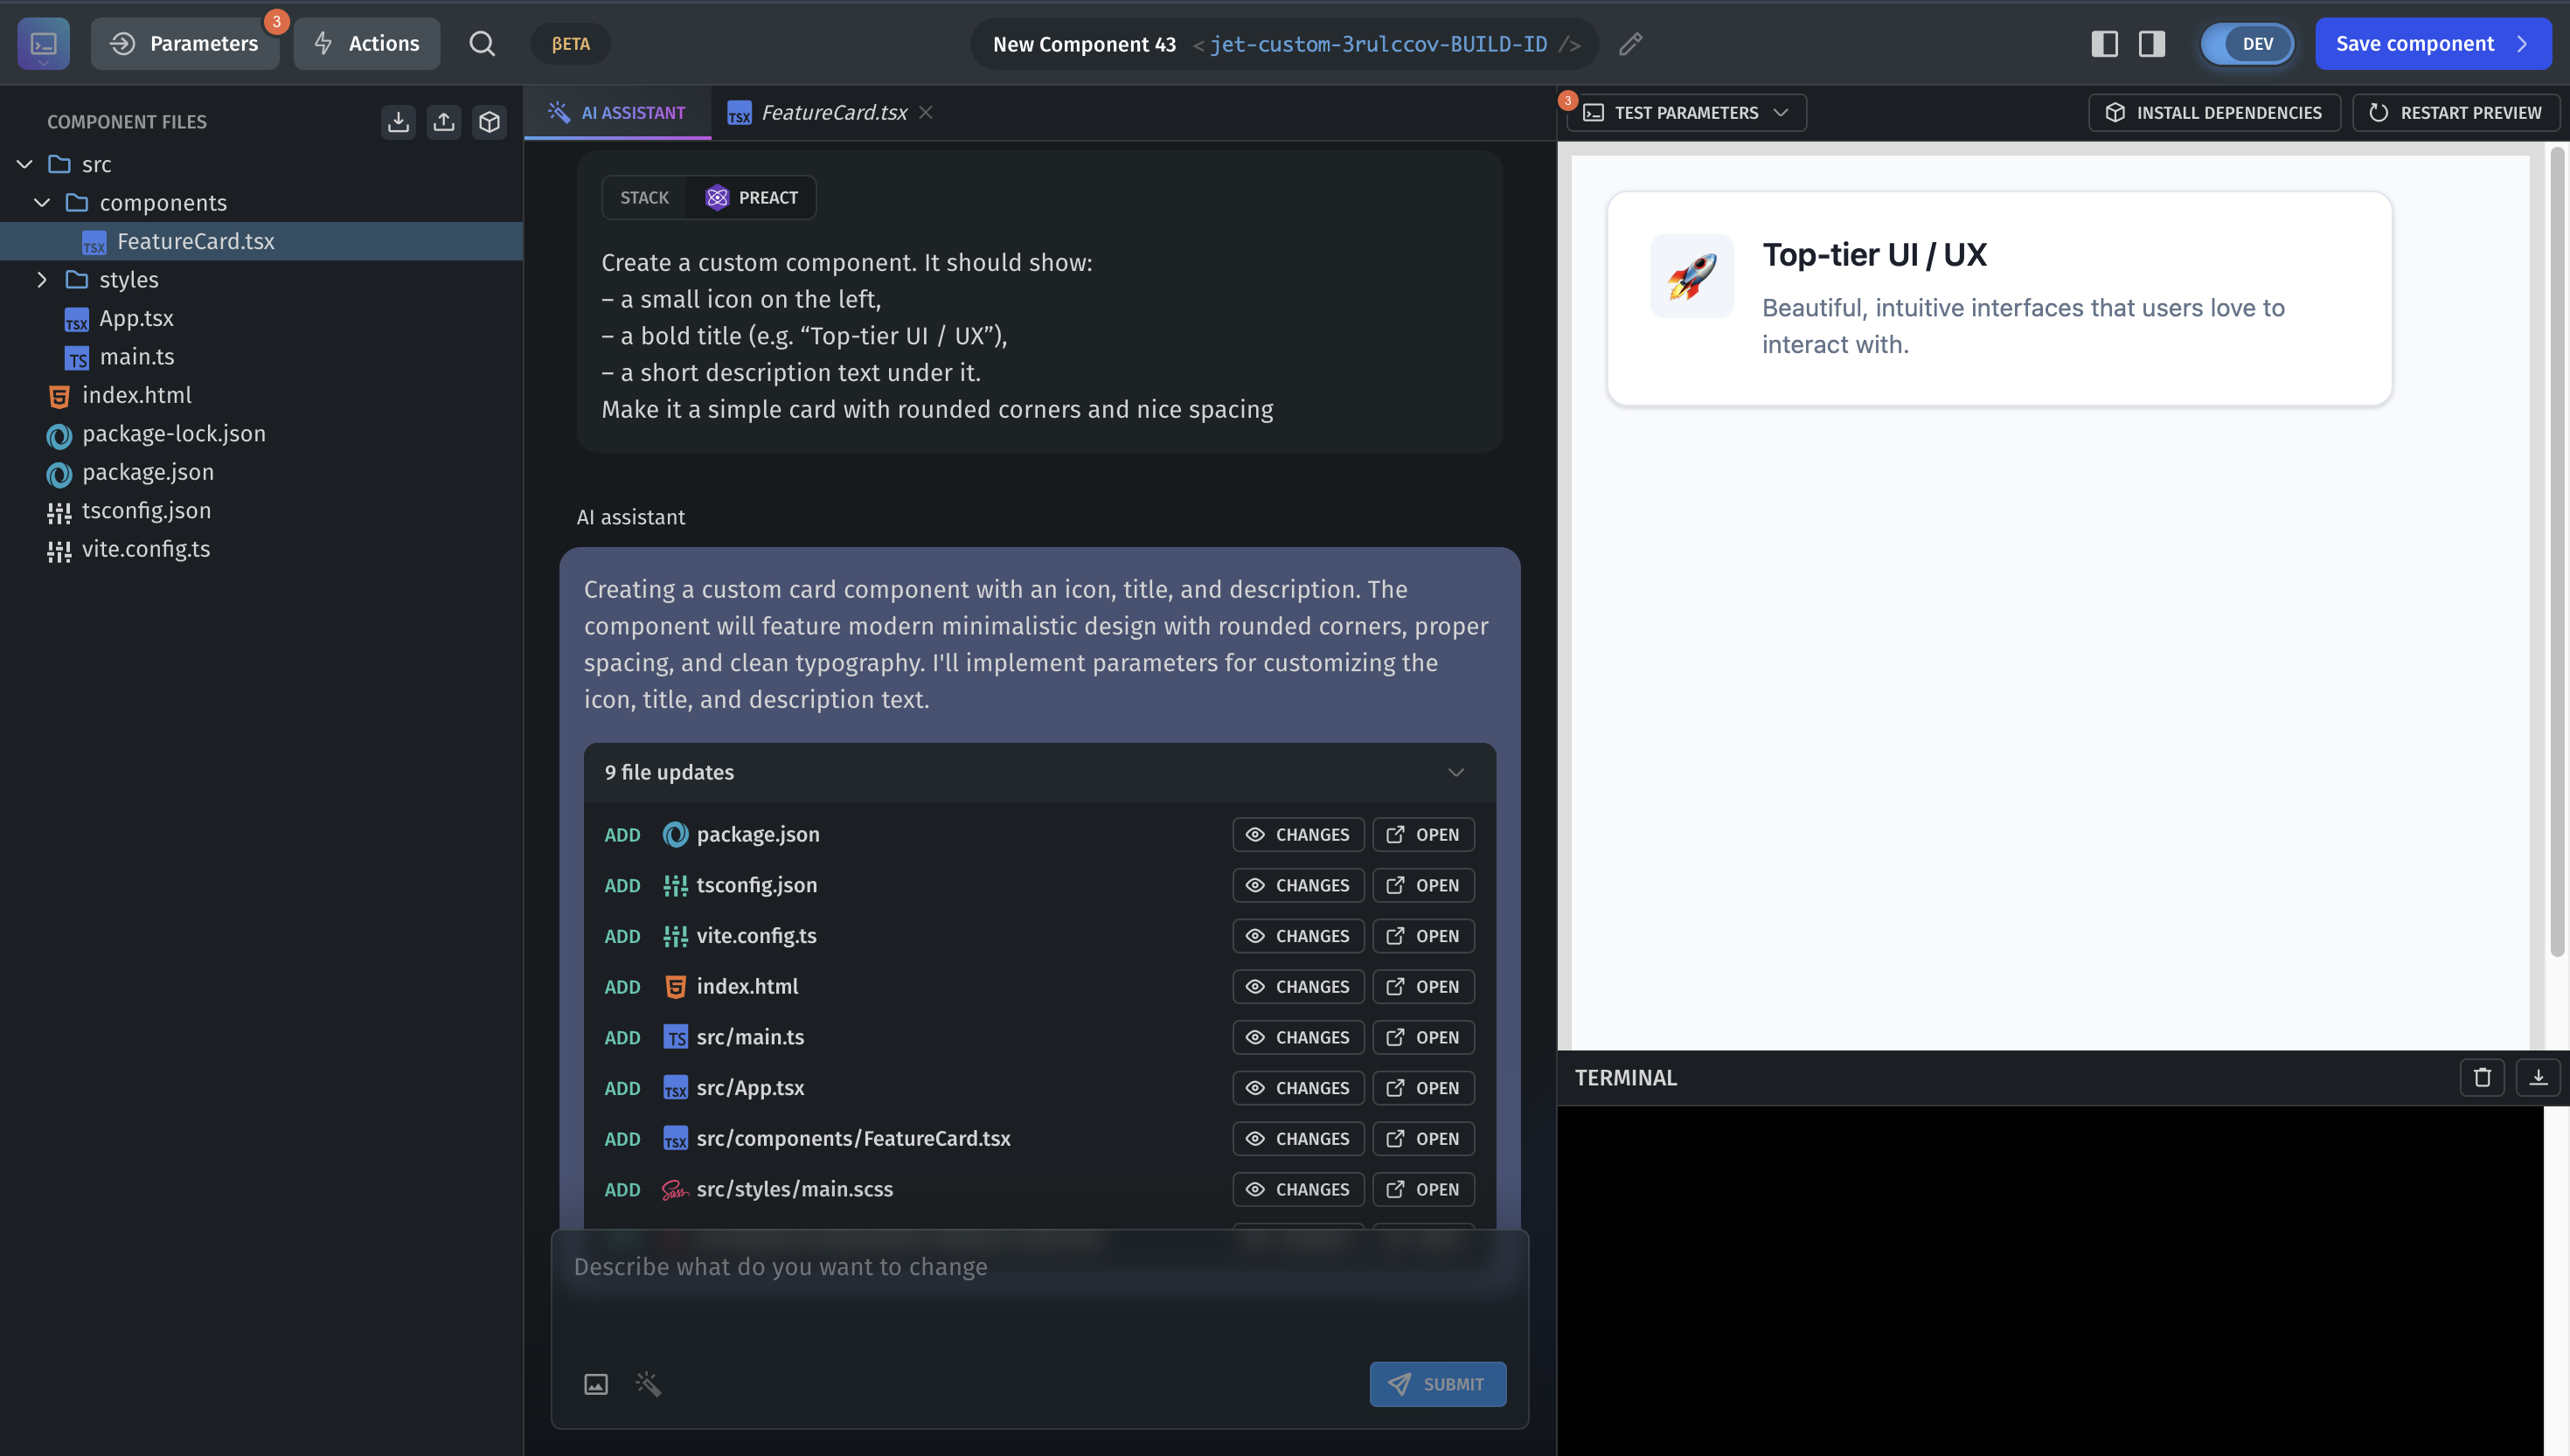This screenshot has width=2570, height=1456.
Task: Click the pencil icon to rename component
Action: [1630, 44]
